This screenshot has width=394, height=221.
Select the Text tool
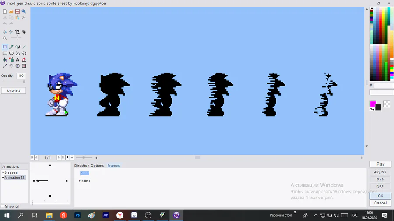tap(18, 60)
